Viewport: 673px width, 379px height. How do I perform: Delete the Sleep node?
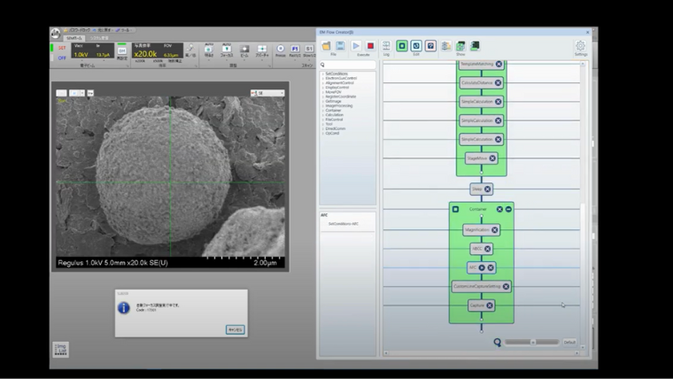(x=488, y=189)
